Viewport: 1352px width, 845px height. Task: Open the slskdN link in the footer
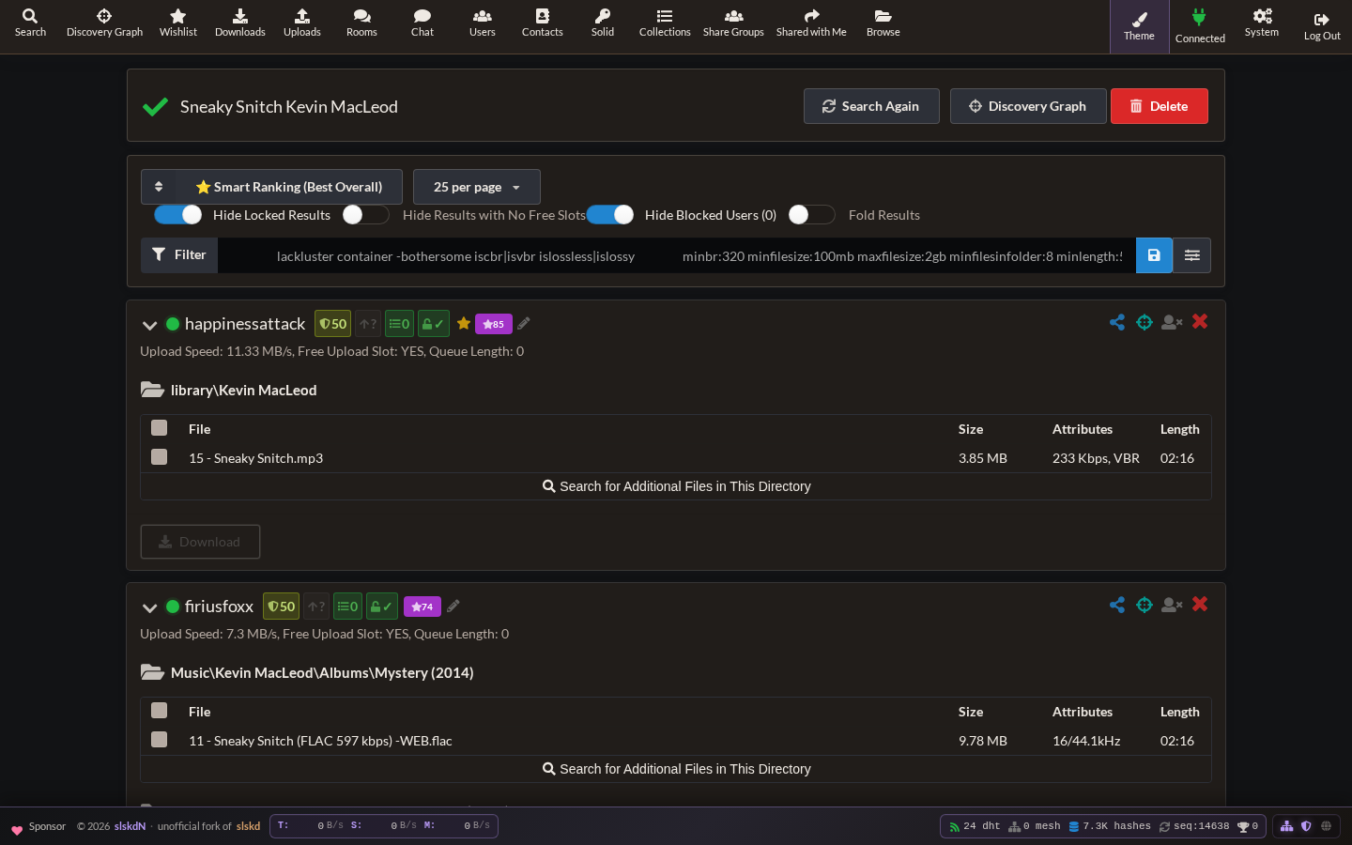[x=130, y=826]
